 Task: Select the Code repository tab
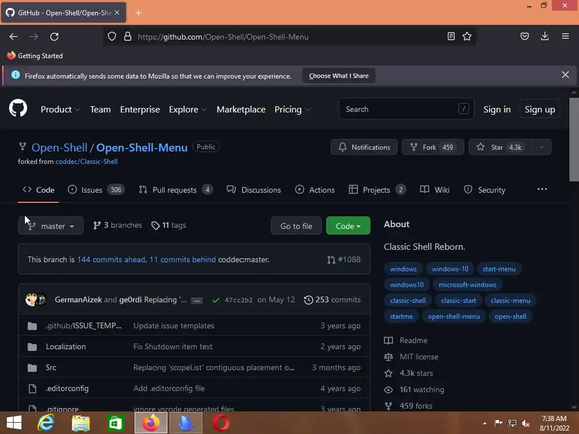(x=38, y=190)
